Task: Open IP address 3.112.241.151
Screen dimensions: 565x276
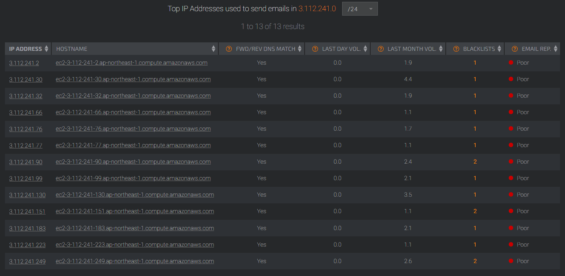Action: (x=27, y=211)
